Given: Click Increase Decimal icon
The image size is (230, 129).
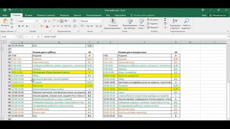Looking at the screenshot, I should [x=97, y=26].
